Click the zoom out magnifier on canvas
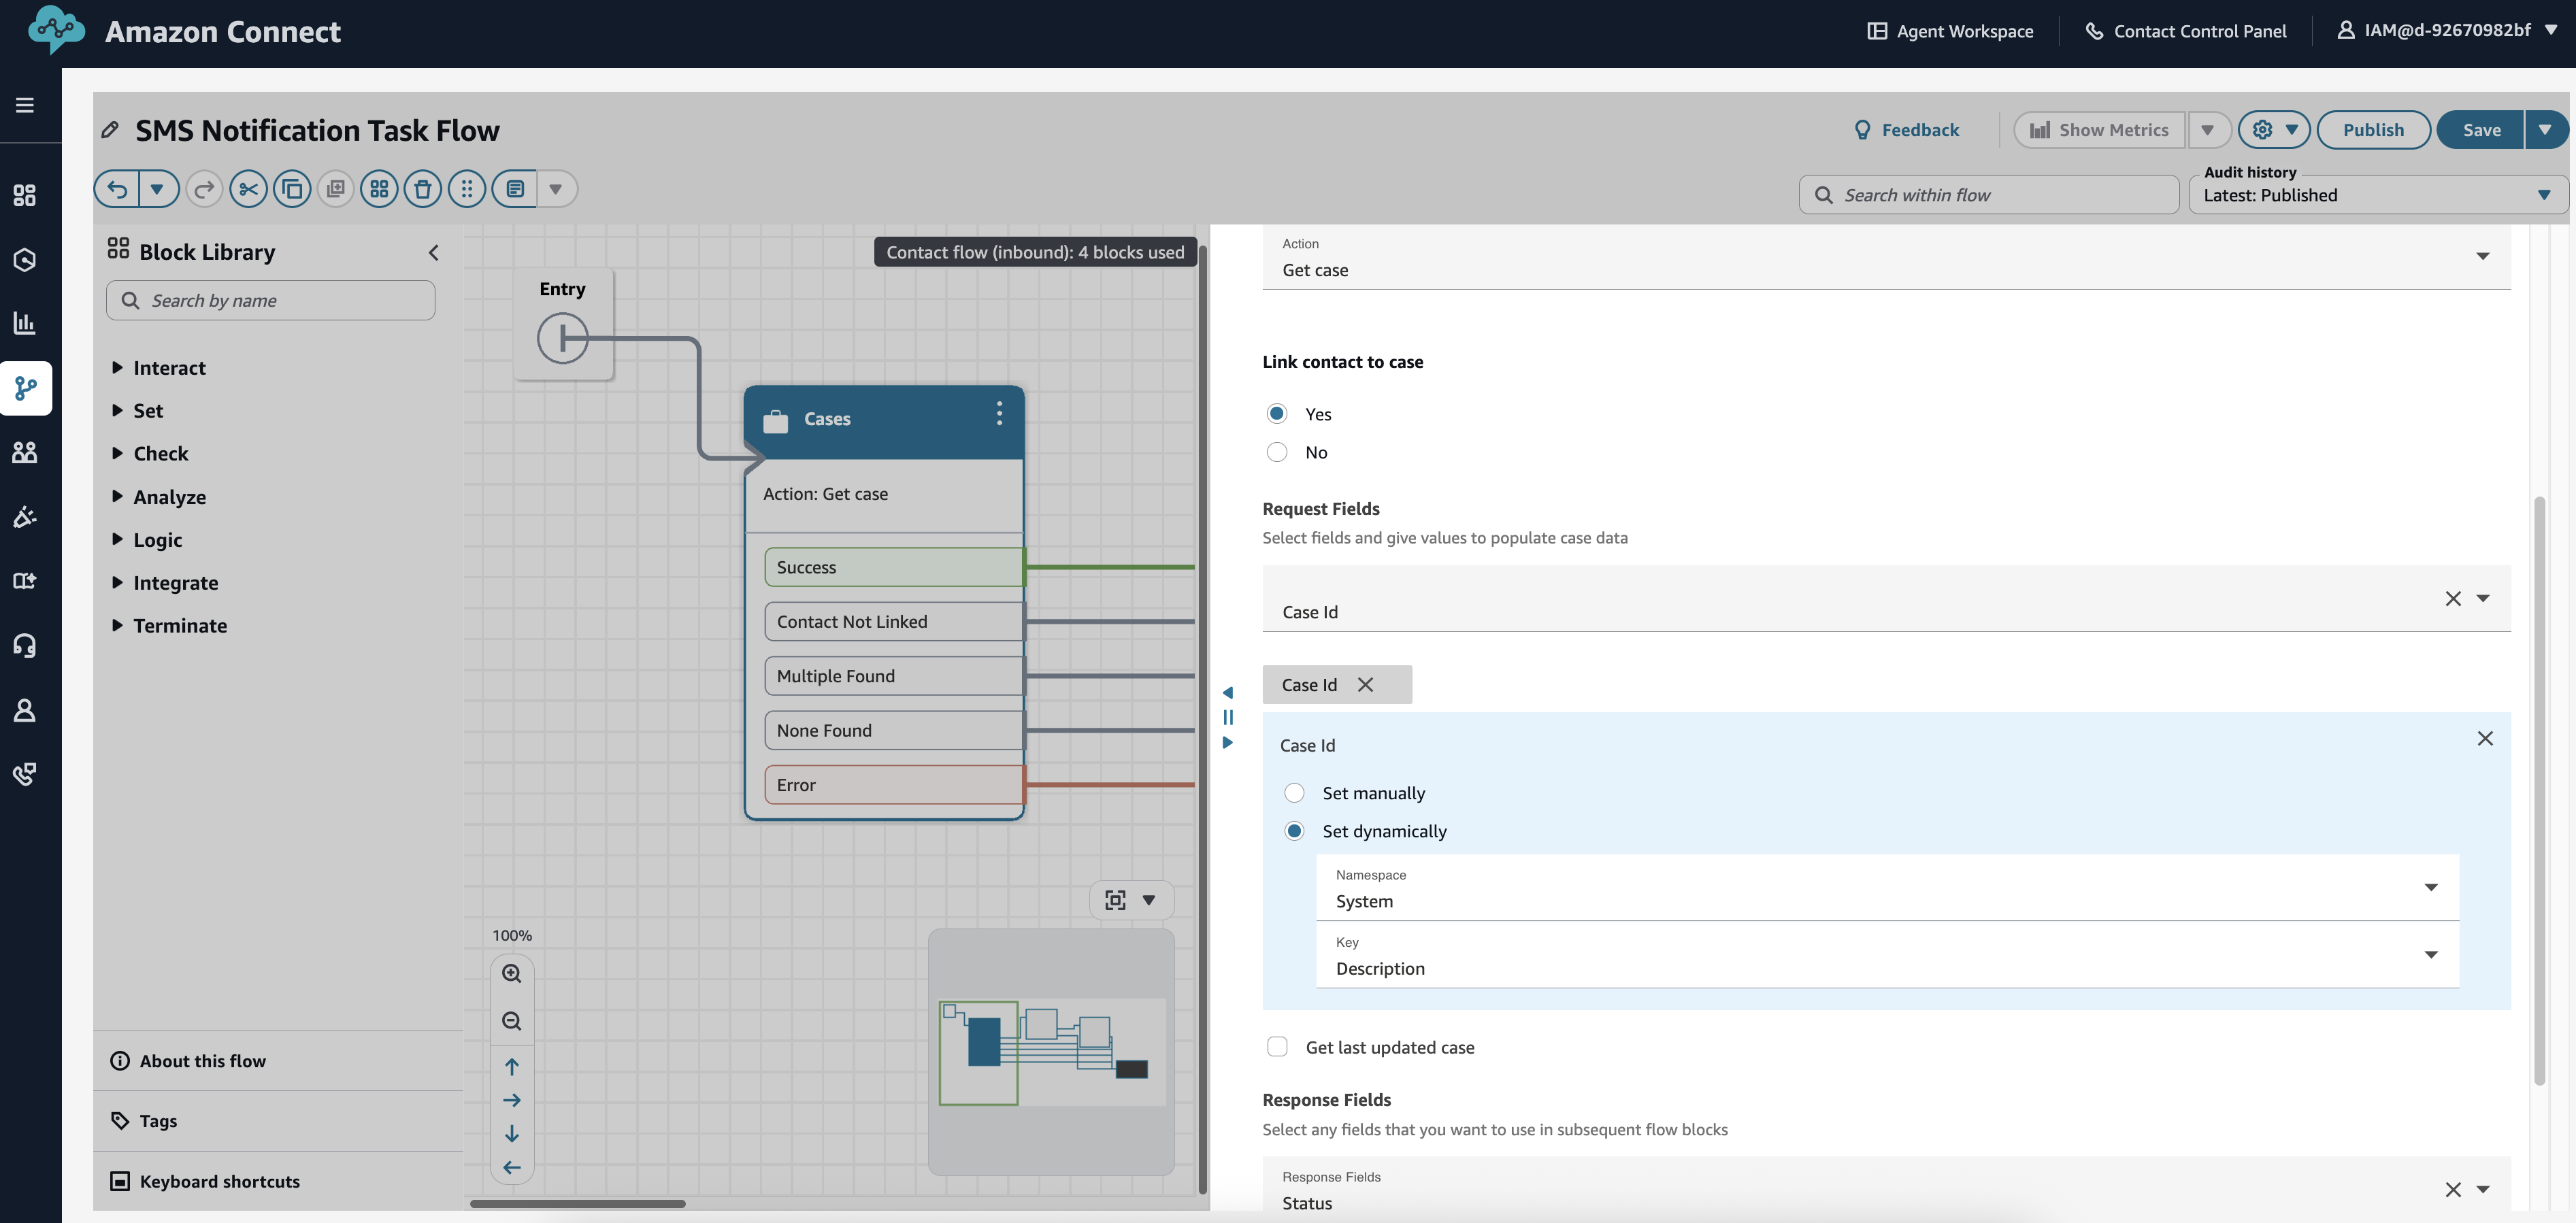 [x=511, y=1021]
